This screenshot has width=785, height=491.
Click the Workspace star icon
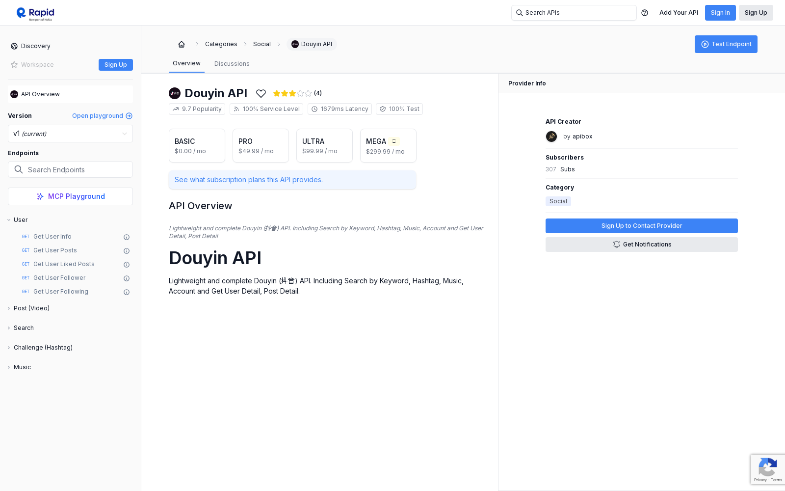click(x=14, y=65)
